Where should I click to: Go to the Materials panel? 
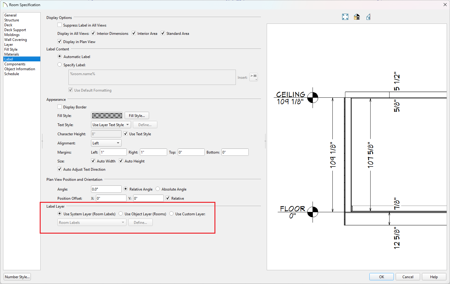pos(12,54)
